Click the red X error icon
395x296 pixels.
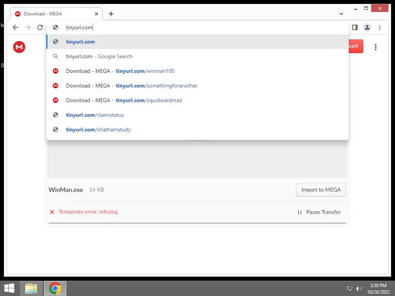pyautogui.click(x=52, y=212)
